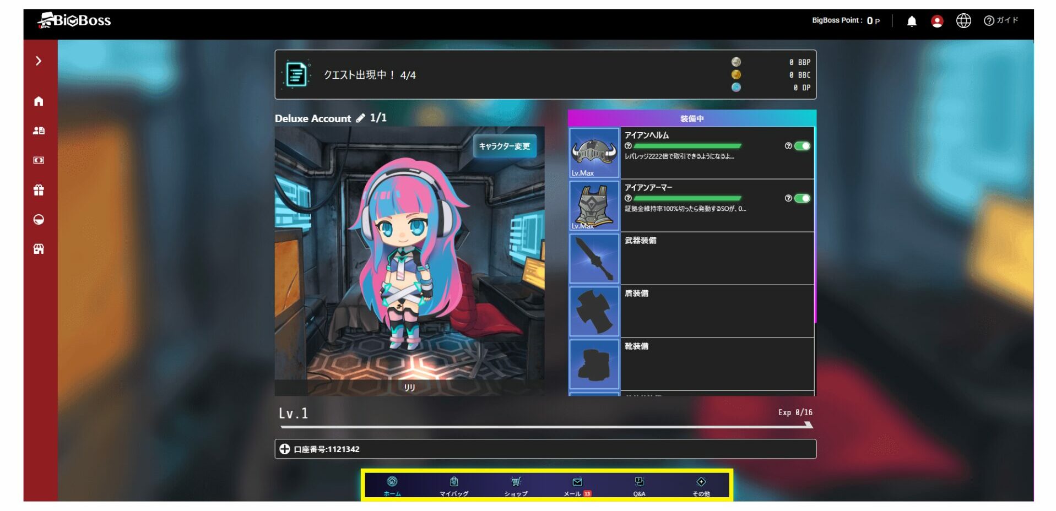Click the pencil icon beside Deluxe Account
Screen dimensions: 1056x511
(360, 118)
